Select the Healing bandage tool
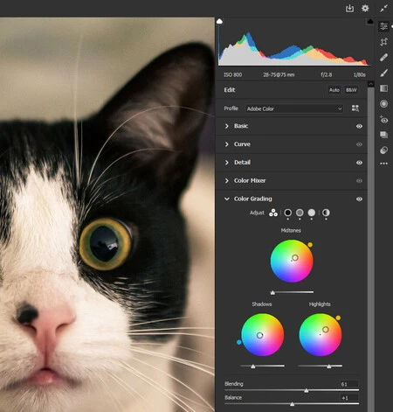The width and height of the screenshot is (393, 412). (383, 58)
